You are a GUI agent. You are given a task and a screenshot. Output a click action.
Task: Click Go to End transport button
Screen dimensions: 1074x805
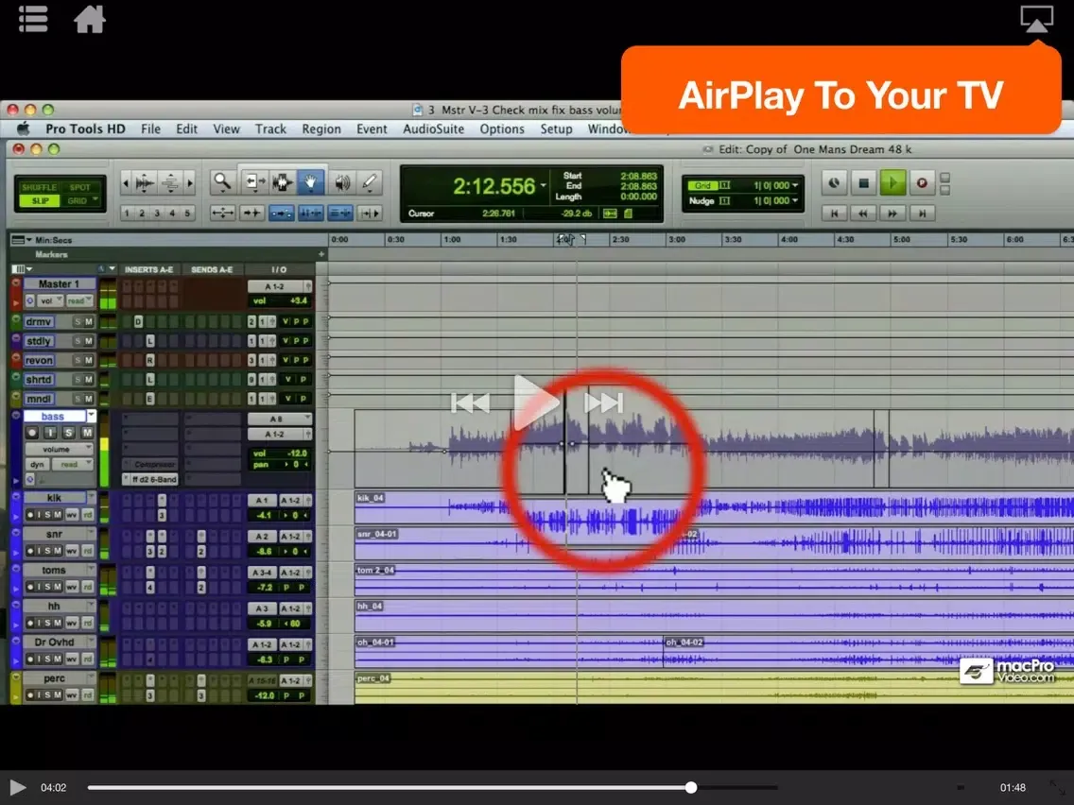922,214
